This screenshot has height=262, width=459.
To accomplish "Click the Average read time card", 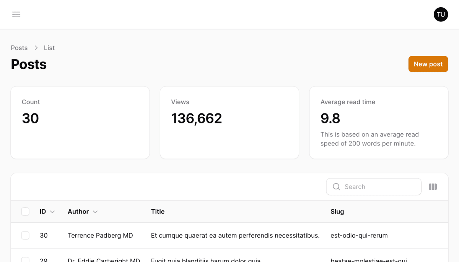I will point(378,122).
